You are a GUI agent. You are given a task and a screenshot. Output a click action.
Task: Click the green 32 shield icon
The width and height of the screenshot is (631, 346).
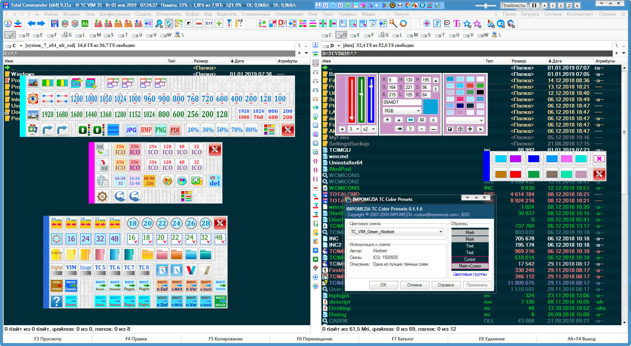coord(75,23)
